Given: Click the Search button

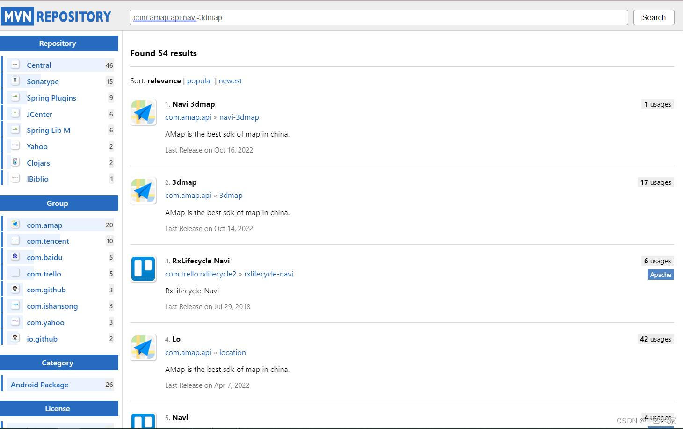Looking at the screenshot, I should pyautogui.click(x=654, y=17).
